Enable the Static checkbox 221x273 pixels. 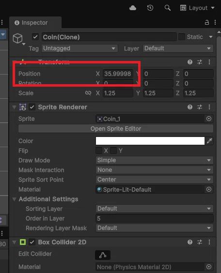(182, 37)
